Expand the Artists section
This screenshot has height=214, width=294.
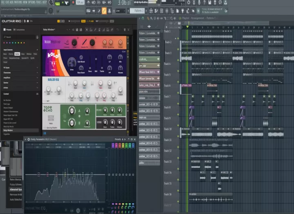(x=37, y=88)
